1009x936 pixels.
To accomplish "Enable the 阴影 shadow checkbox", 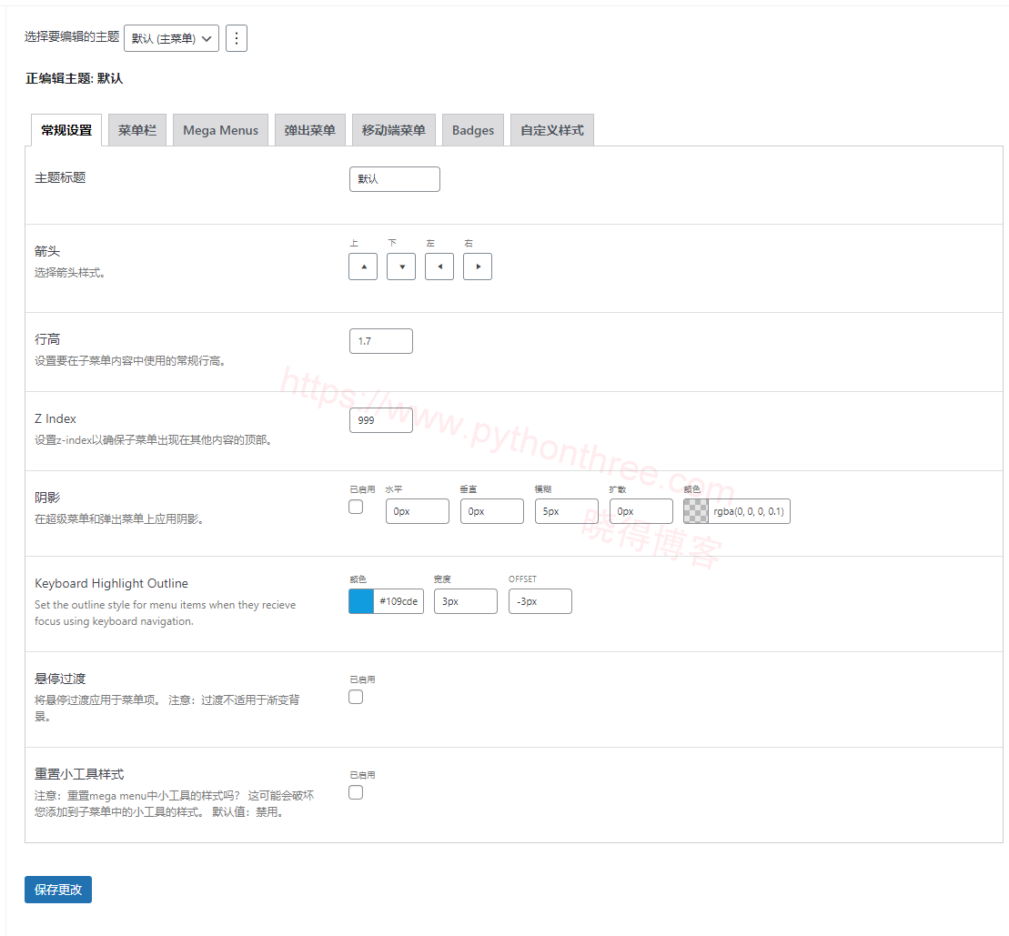I will coord(356,508).
